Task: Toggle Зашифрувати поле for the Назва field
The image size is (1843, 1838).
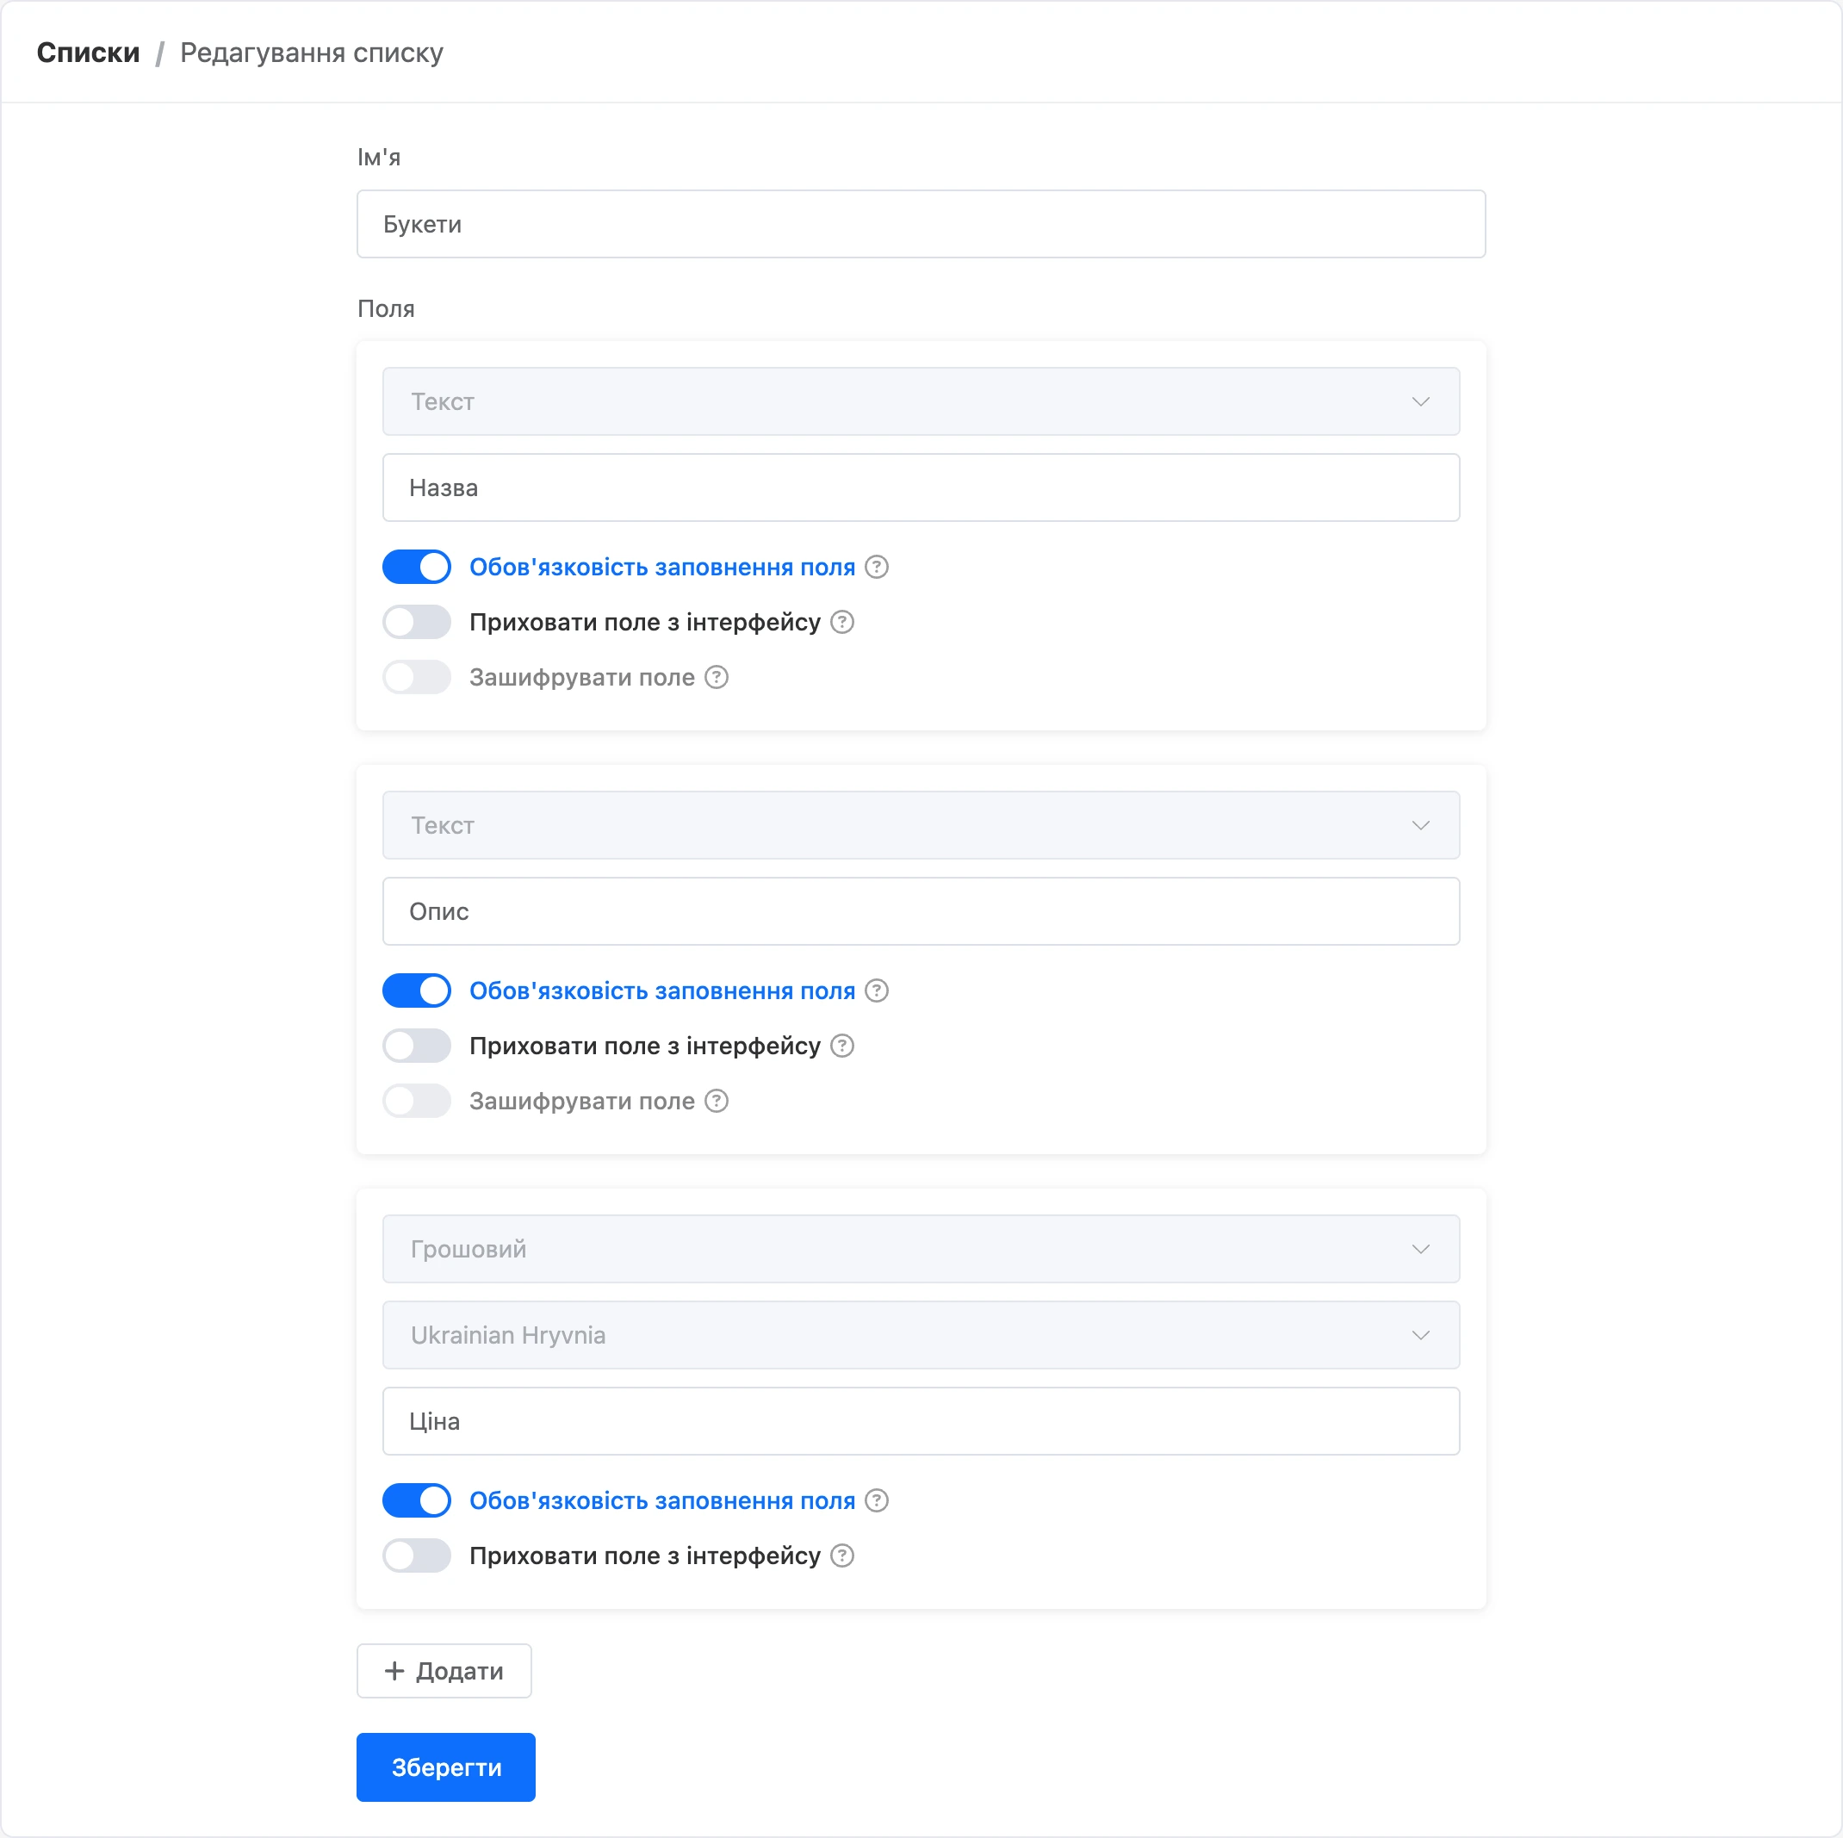Action: (x=417, y=678)
